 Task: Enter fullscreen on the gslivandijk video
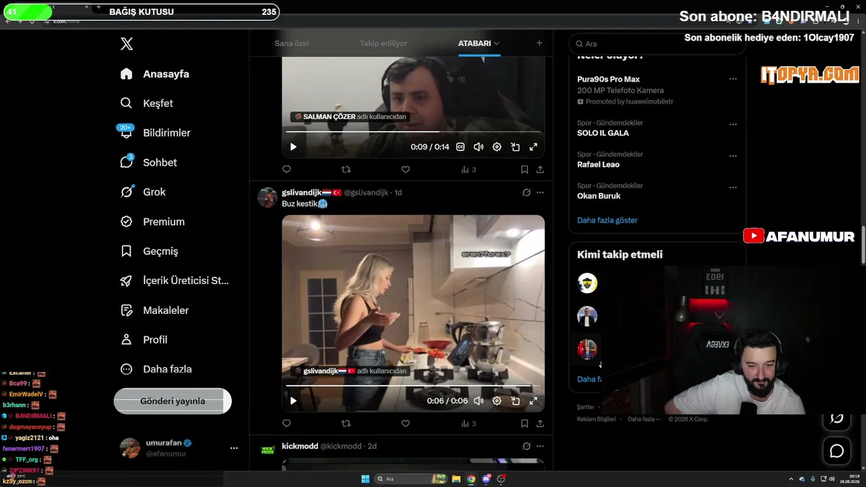tap(533, 400)
